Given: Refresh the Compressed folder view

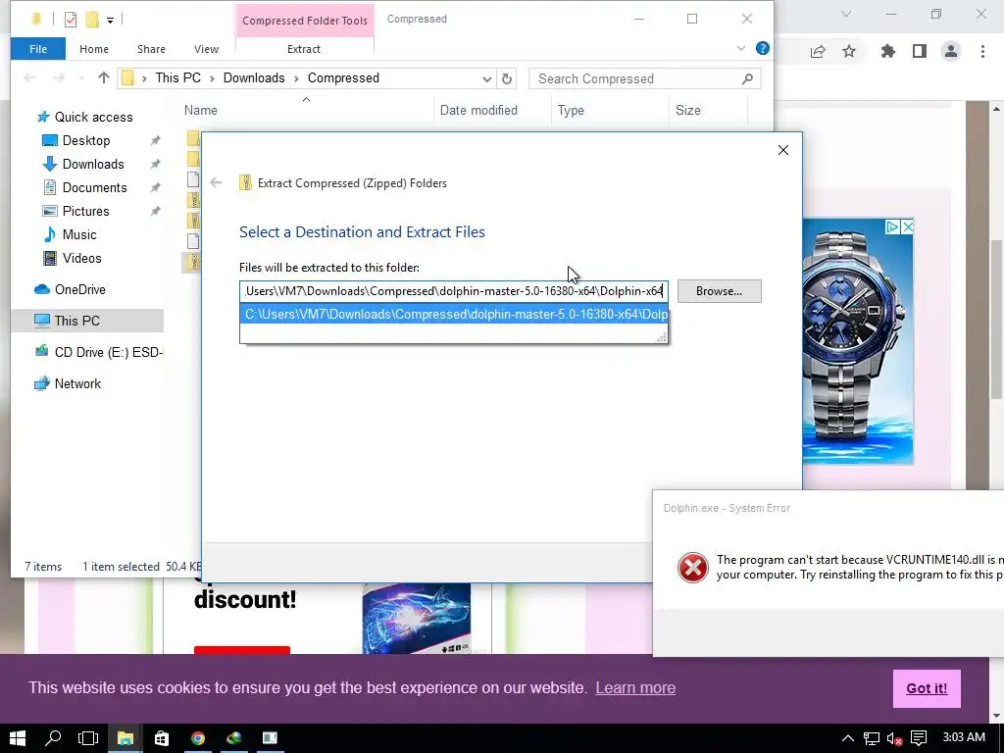Looking at the screenshot, I should click(507, 78).
